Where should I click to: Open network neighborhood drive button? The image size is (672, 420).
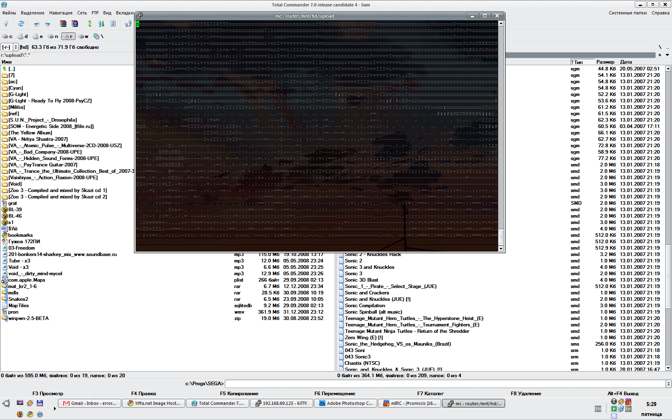98,36
